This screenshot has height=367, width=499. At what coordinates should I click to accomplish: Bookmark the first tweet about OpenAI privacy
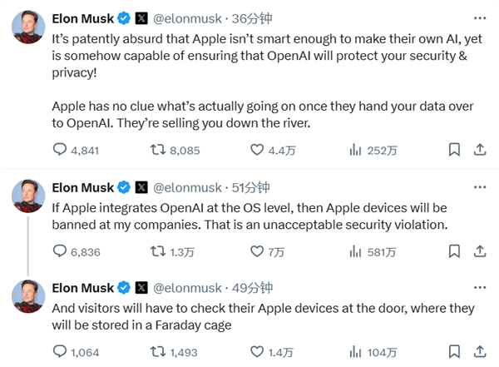pos(454,151)
